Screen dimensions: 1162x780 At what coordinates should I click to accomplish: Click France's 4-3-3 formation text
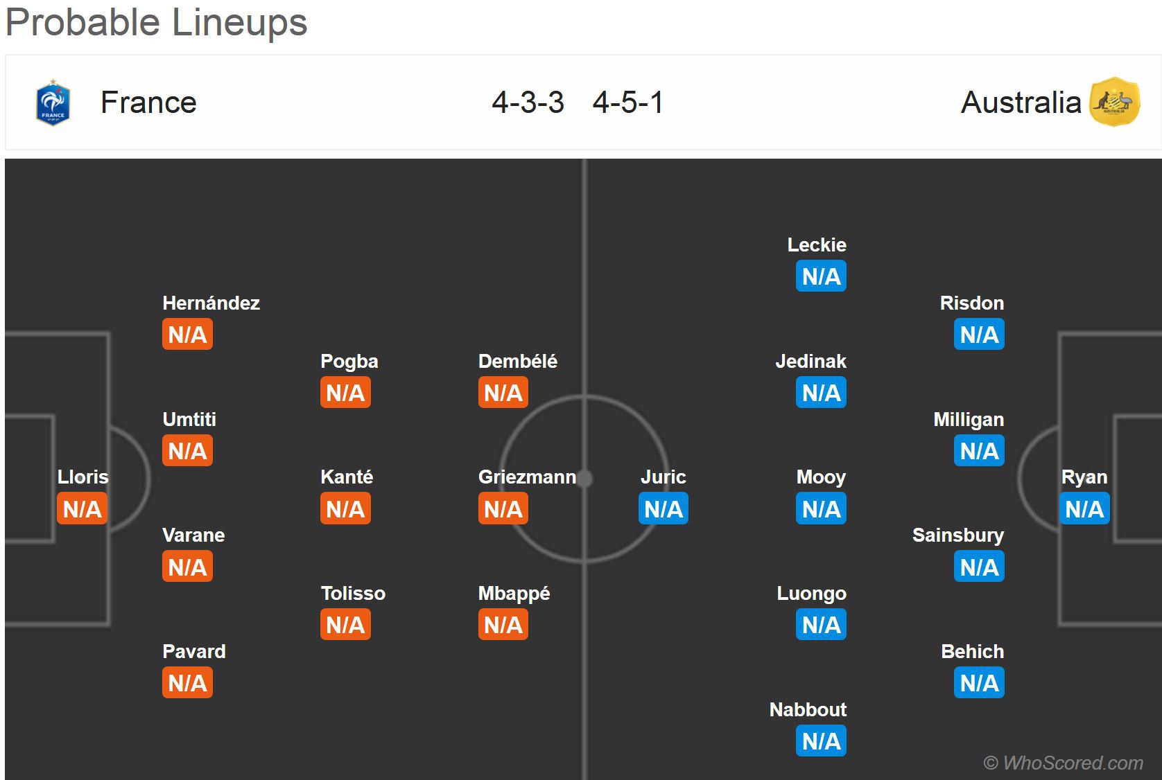pos(528,103)
